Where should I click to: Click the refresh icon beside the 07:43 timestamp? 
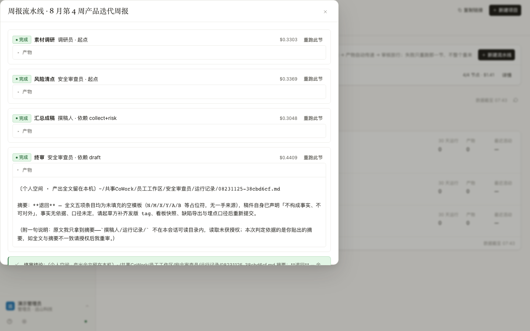coord(515,100)
